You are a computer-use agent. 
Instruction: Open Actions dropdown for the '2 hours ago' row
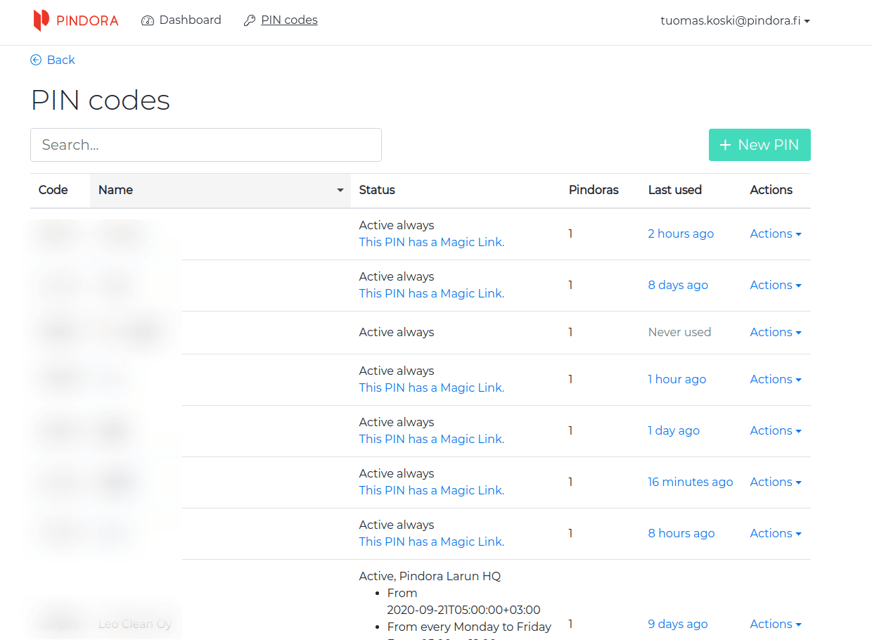tap(775, 233)
